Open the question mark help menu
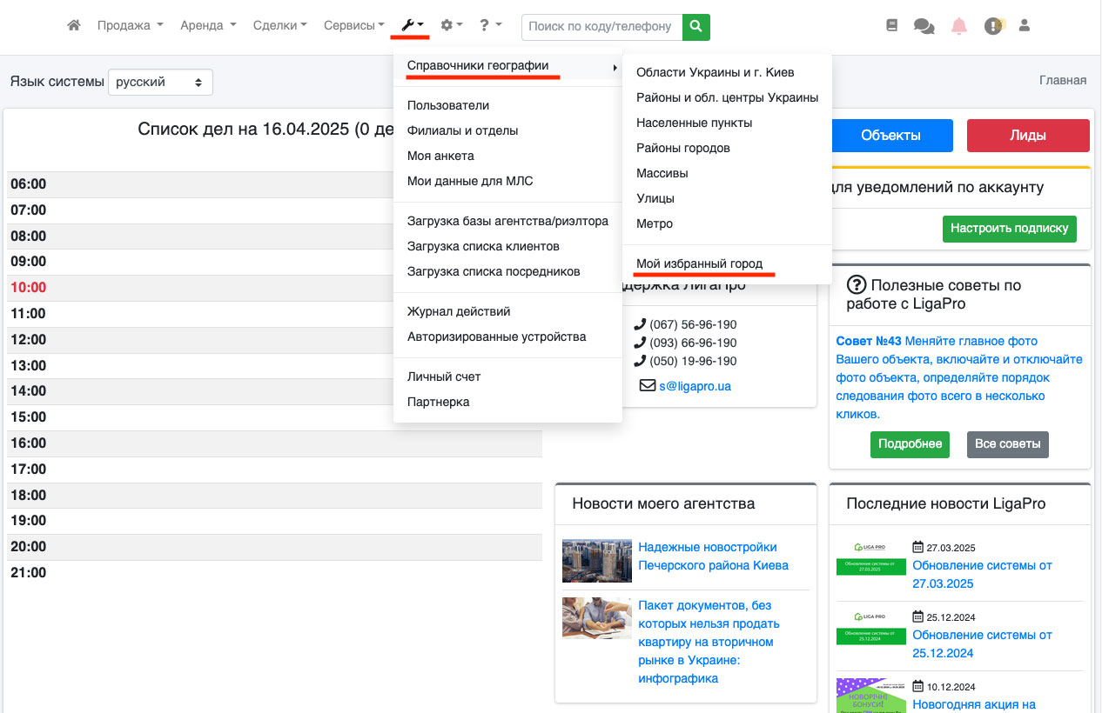The height and width of the screenshot is (713, 1102). (490, 26)
